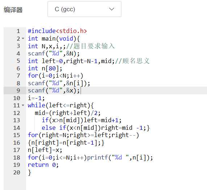
Task: Click the for(i=0;i<N;i++) line
Action: [55, 76]
